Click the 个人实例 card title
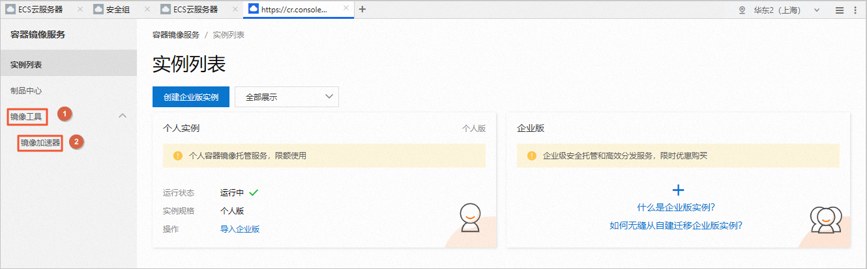The width and height of the screenshot is (867, 269). (x=181, y=129)
